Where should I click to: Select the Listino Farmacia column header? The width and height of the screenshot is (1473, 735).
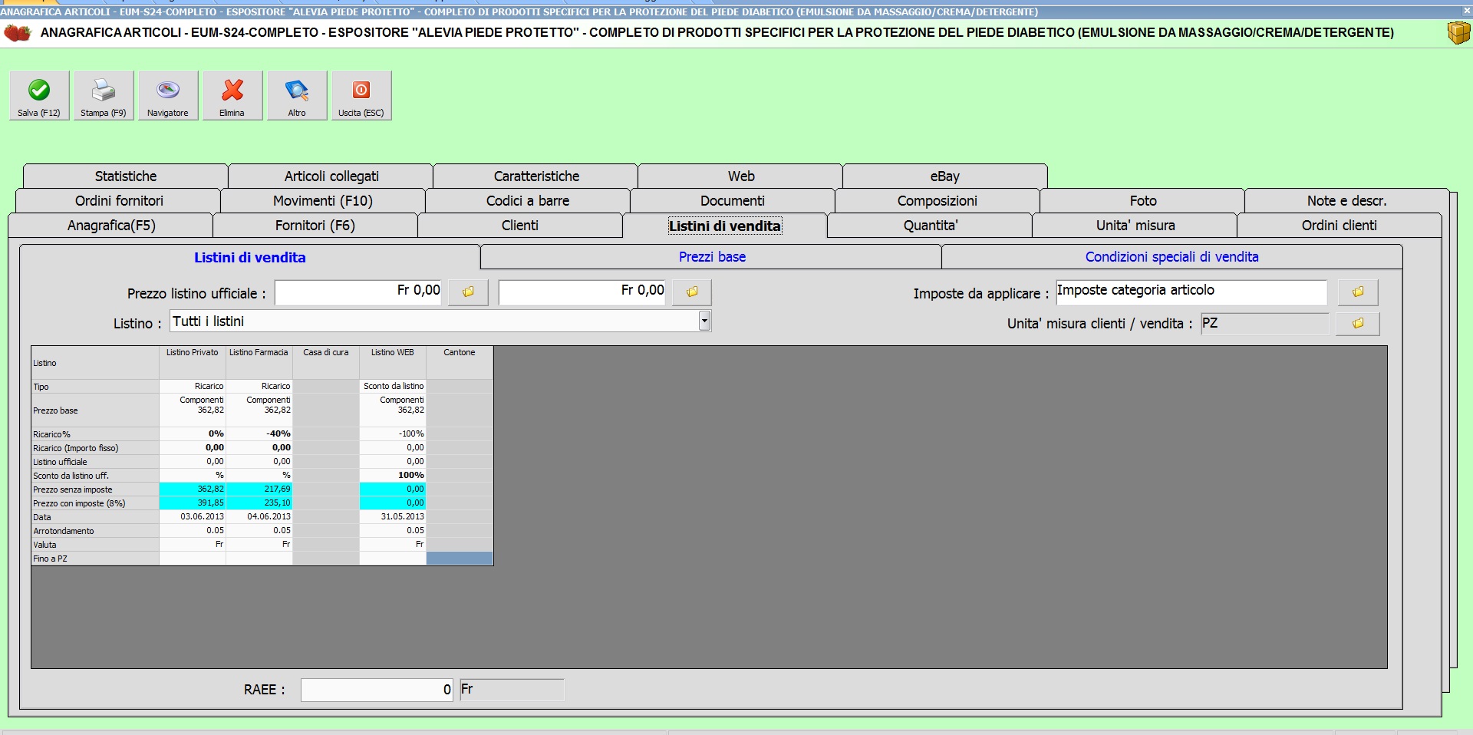[259, 362]
